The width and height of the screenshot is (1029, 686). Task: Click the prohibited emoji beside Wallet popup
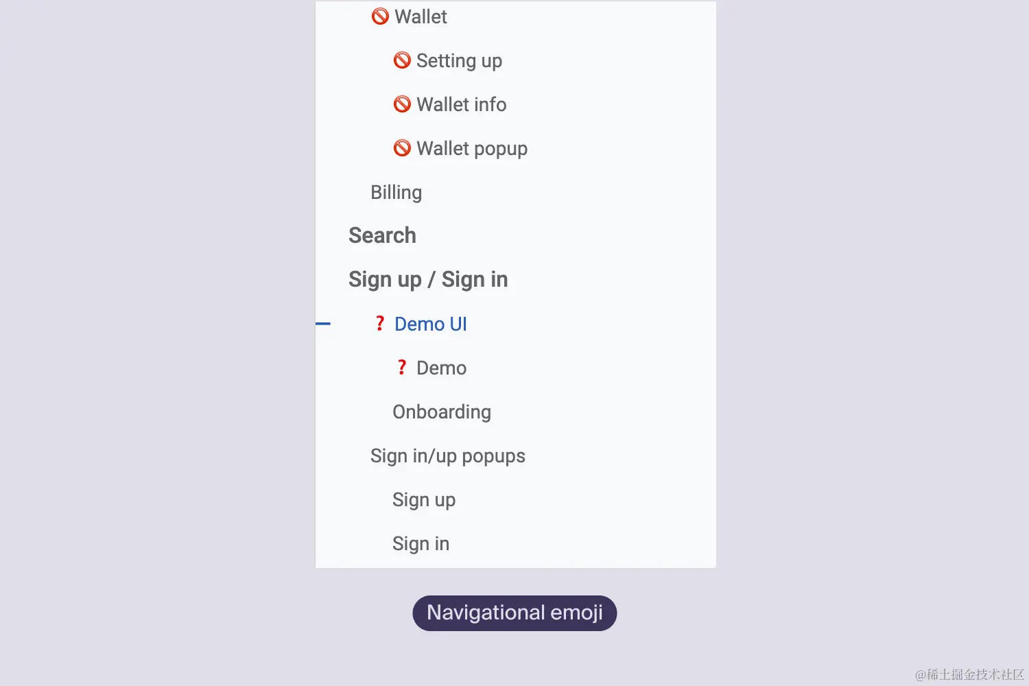tap(402, 148)
